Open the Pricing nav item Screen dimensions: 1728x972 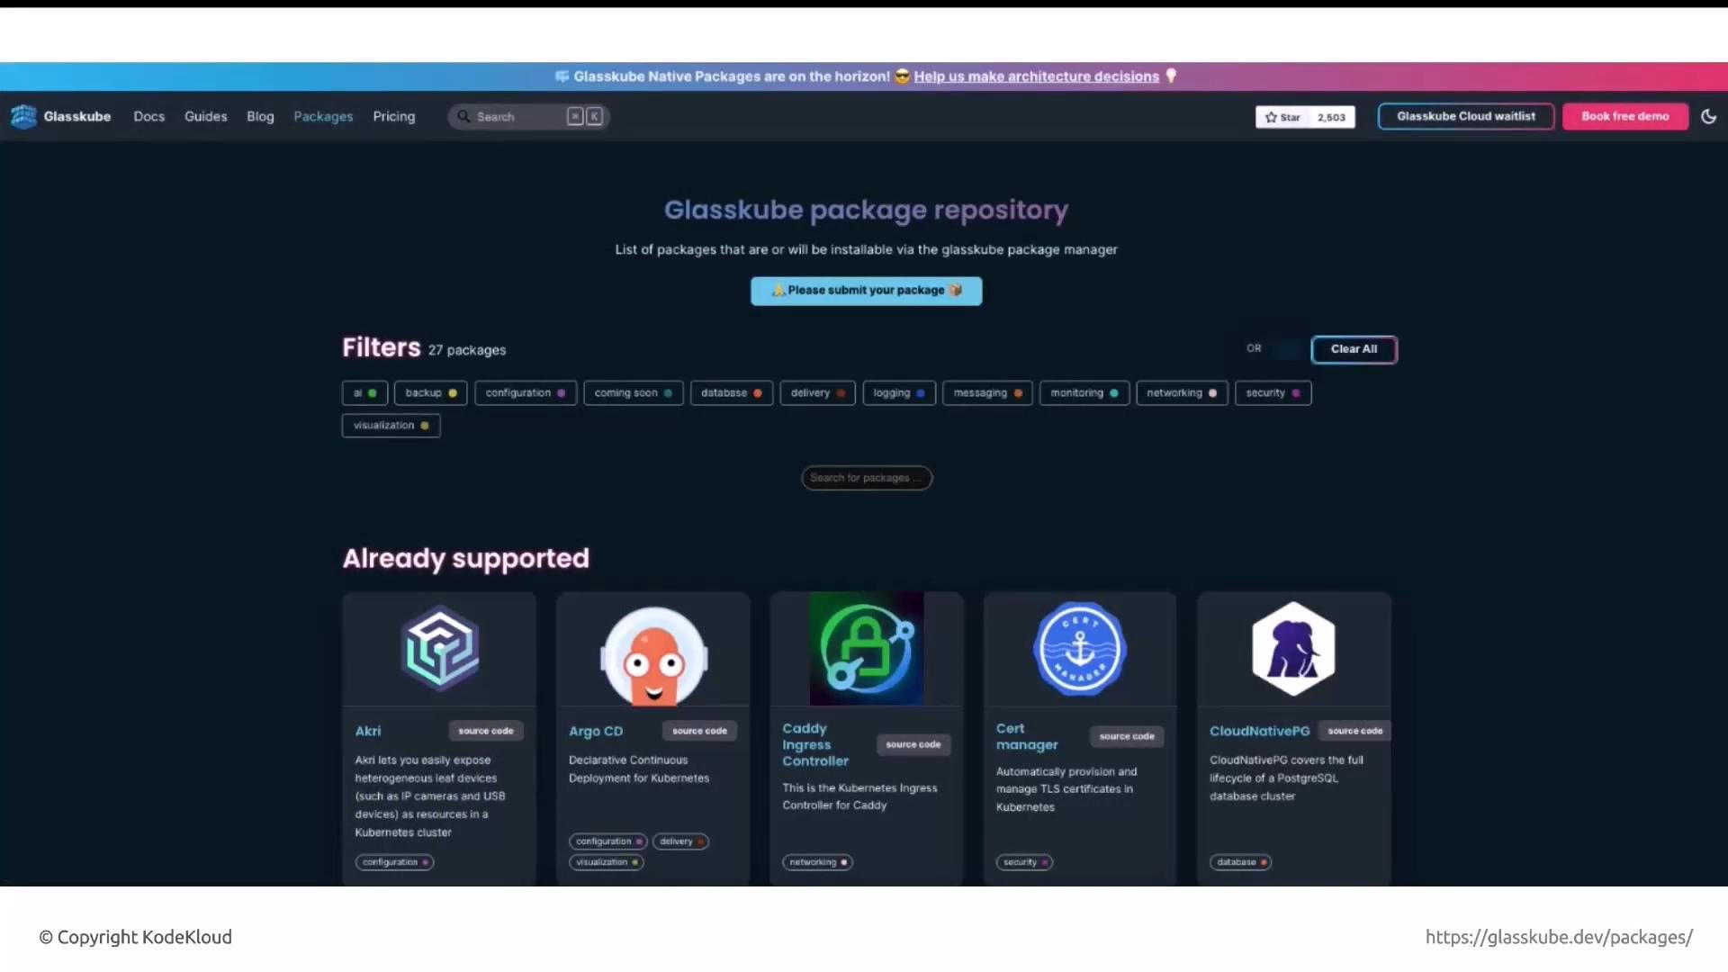394,116
